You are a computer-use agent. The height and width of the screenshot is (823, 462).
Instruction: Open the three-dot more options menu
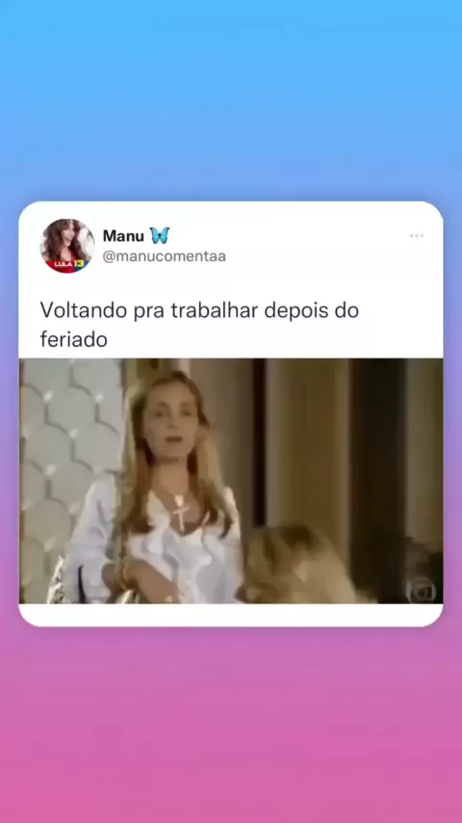(417, 236)
